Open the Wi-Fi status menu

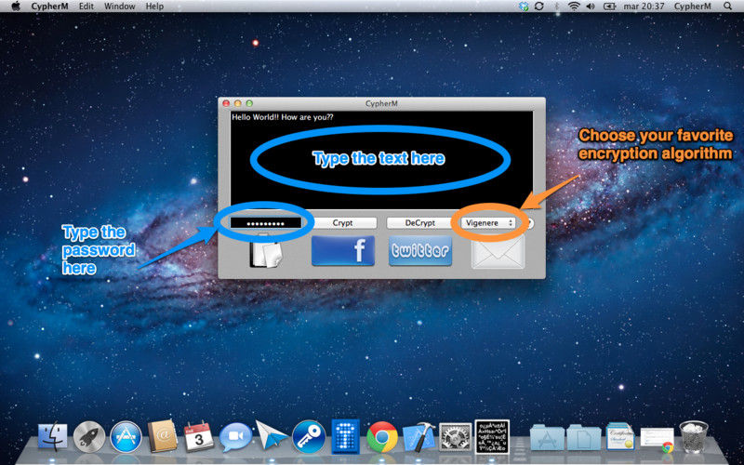574,6
